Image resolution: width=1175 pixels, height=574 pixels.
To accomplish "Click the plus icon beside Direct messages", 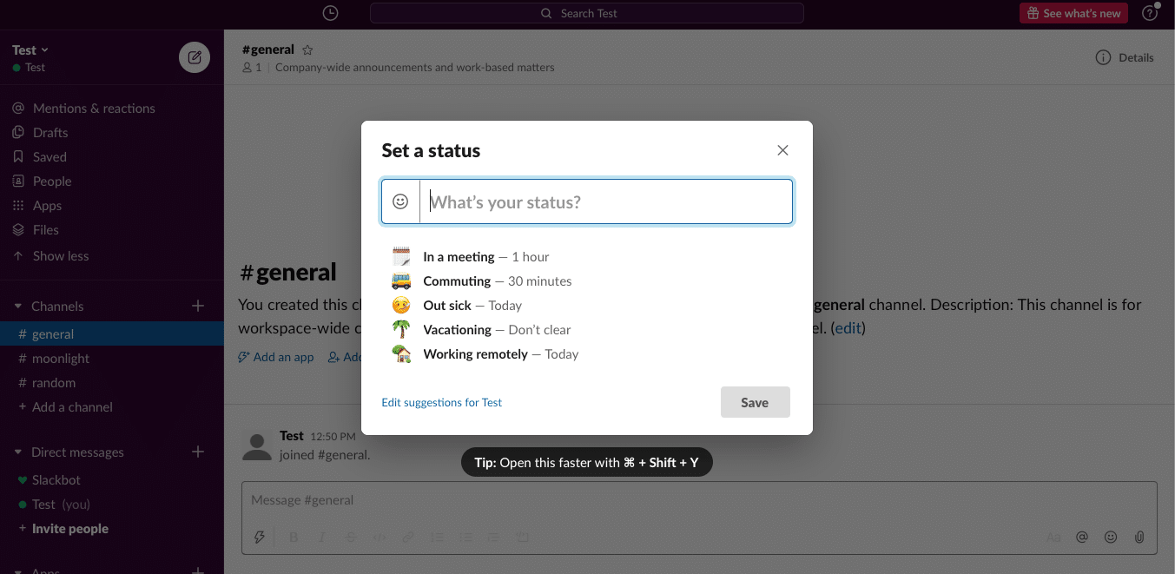I will coord(198,452).
